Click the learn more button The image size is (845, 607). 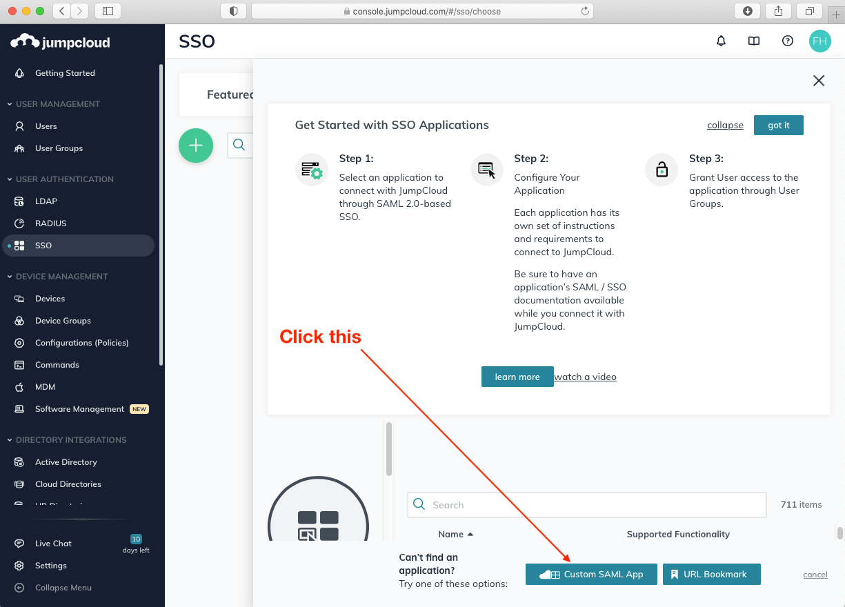517,377
